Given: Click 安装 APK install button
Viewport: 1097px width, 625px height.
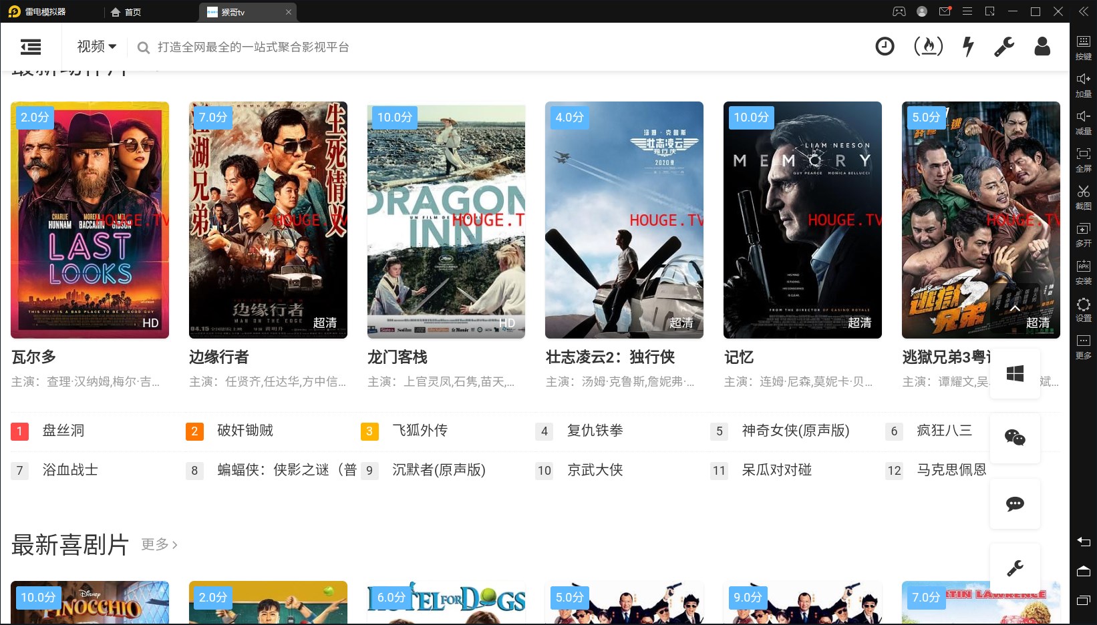Looking at the screenshot, I should click(1084, 272).
